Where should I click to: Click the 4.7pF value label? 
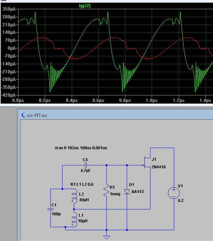click(85, 171)
